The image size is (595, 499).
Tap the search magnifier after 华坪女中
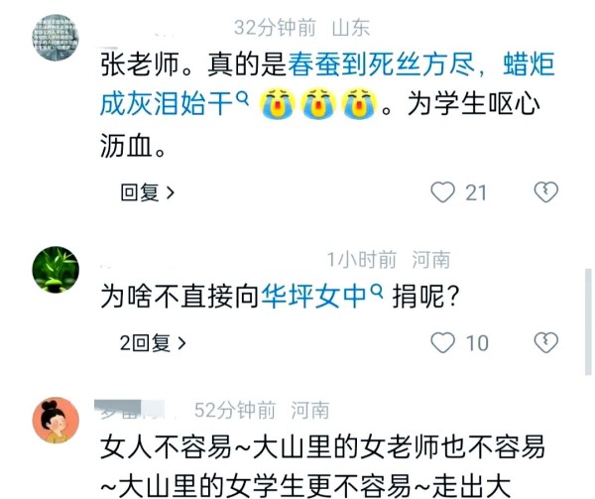click(x=376, y=291)
